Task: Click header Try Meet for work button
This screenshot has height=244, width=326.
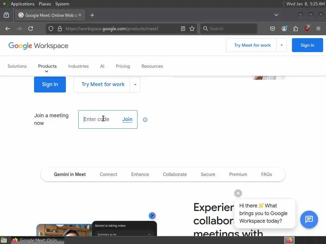Action: (252, 45)
